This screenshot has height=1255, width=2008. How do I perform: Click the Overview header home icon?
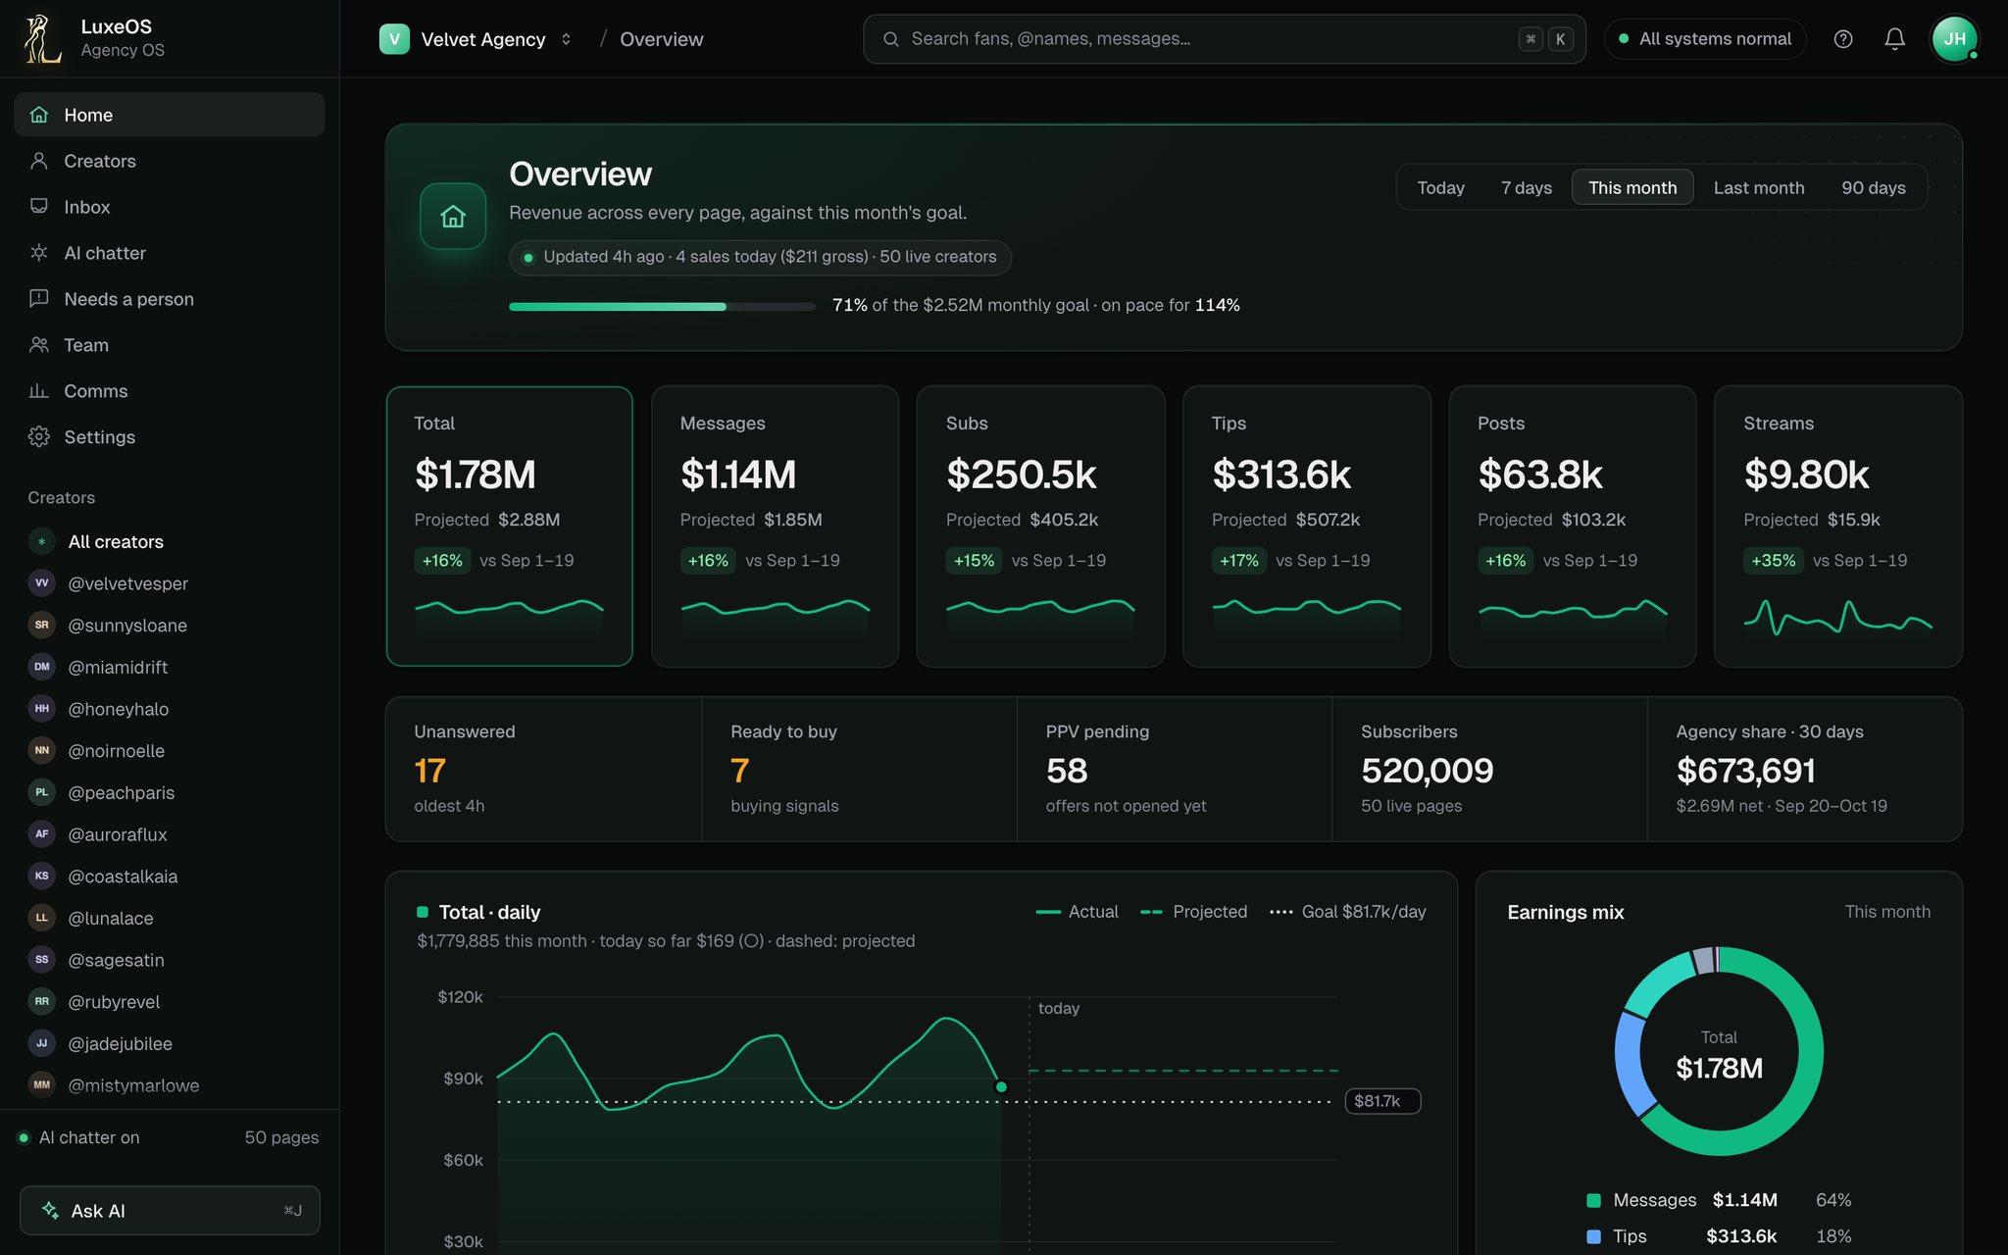453,216
